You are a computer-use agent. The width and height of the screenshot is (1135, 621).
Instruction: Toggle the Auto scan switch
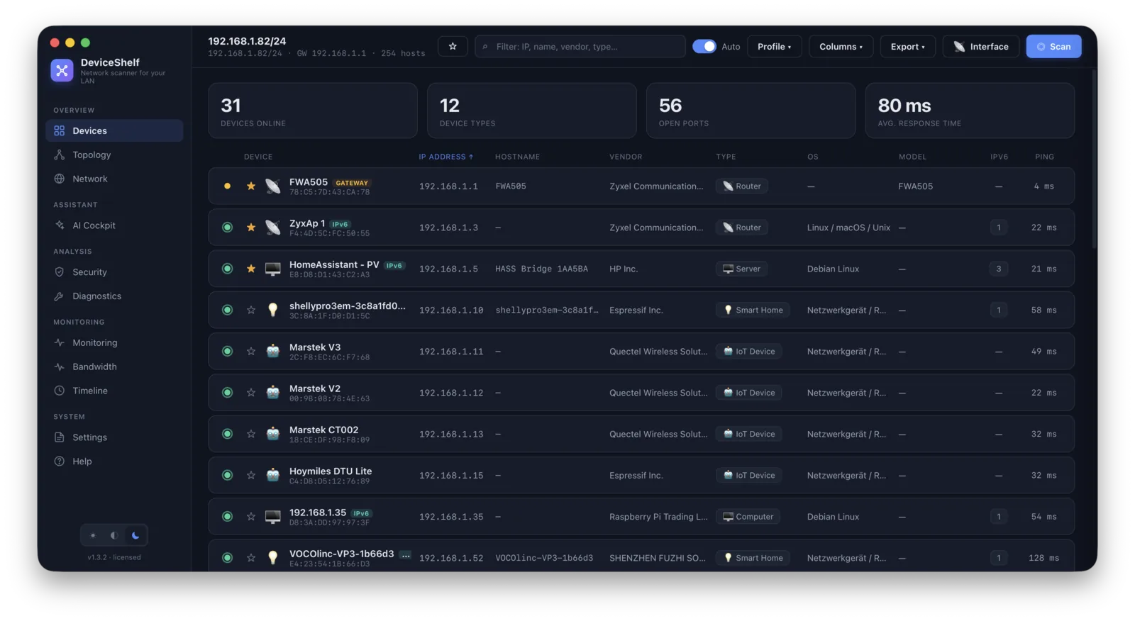[704, 47]
